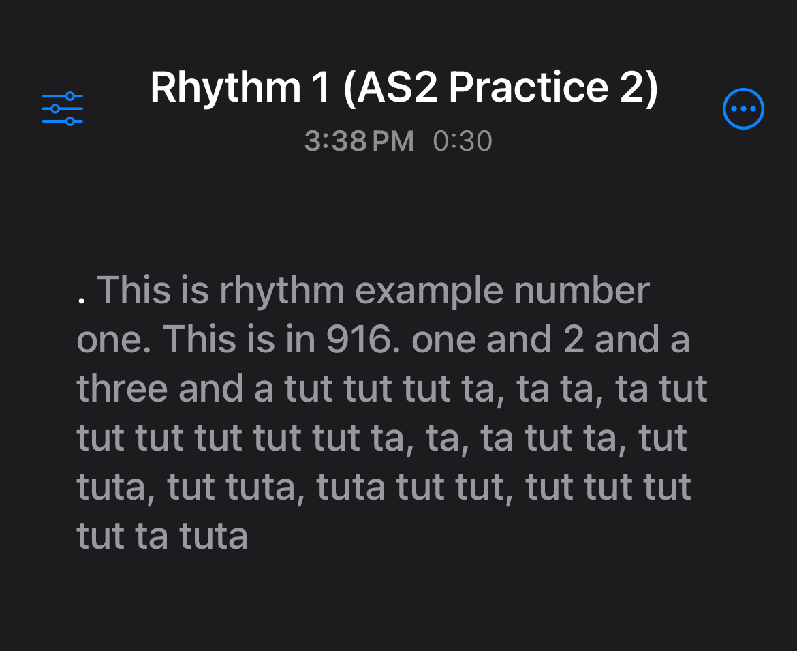
Task: Tap the 0:30 duration label
Action: pos(462,141)
